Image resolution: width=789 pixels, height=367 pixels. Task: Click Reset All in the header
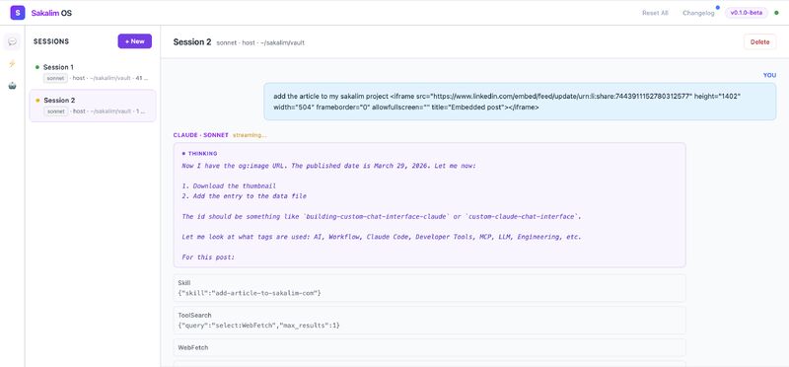click(x=655, y=13)
